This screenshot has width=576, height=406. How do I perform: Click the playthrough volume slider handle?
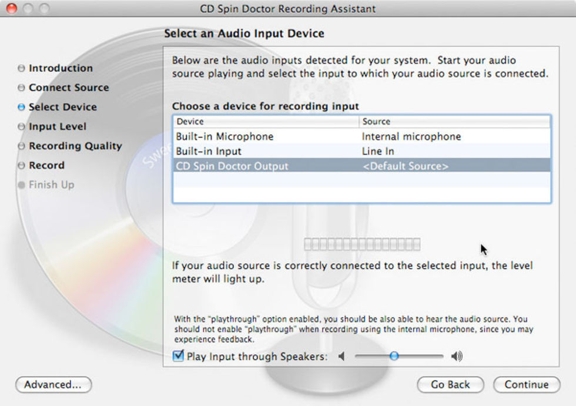[394, 356]
